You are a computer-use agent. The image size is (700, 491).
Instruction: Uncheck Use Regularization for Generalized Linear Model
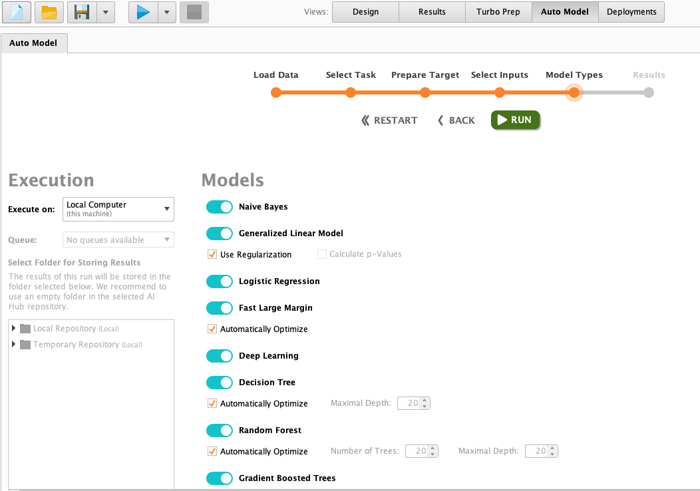212,254
